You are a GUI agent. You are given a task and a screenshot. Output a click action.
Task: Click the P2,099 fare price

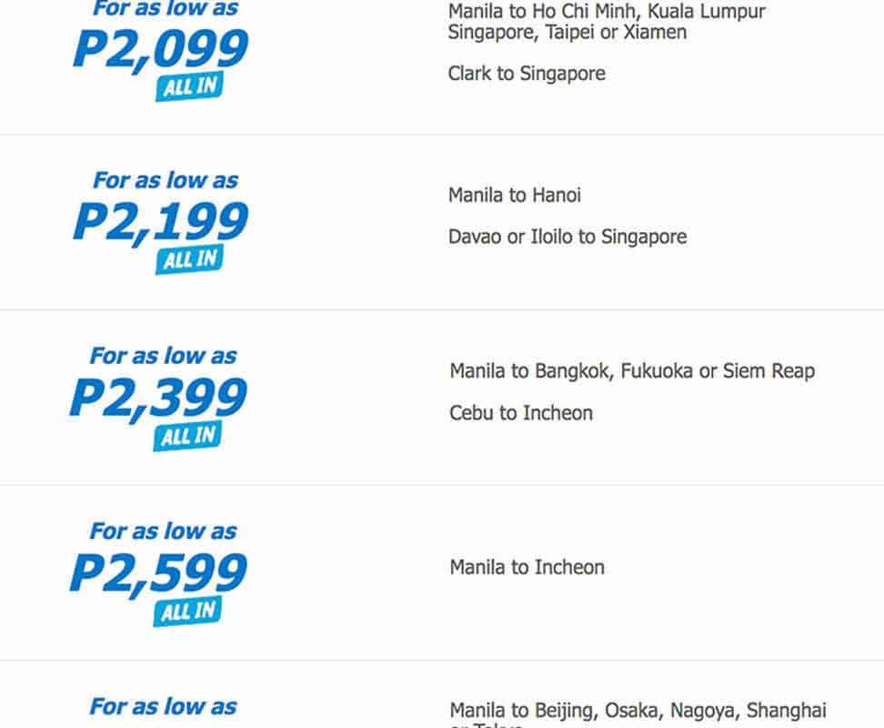160,48
